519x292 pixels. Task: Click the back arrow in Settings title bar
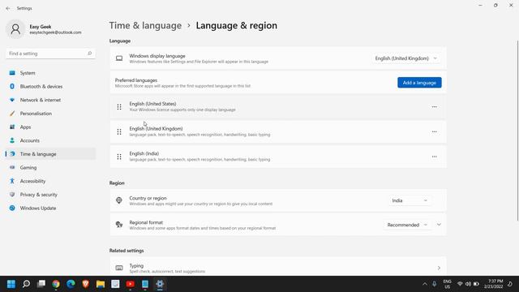point(8,8)
